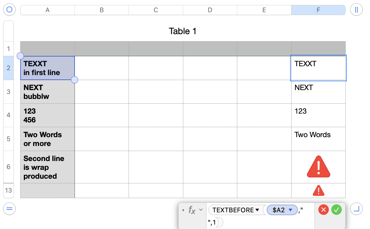Select row 4 header

pyautogui.click(x=9, y=115)
